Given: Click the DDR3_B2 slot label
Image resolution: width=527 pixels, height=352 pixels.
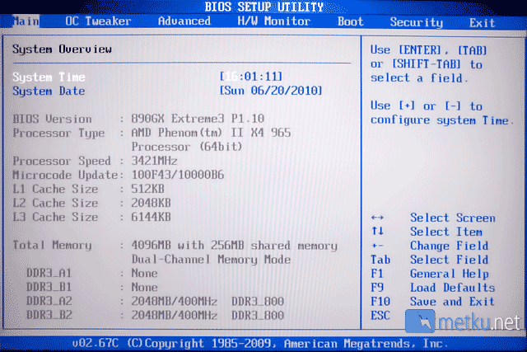Looking at the screenshot, I should pyautogui.click(x=49, y=316).
